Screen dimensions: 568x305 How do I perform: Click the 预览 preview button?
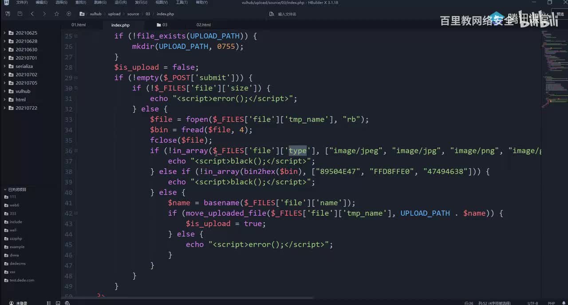560,14
